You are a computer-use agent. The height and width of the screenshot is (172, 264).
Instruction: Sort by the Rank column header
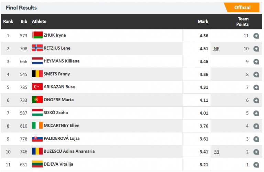[8, 22]
